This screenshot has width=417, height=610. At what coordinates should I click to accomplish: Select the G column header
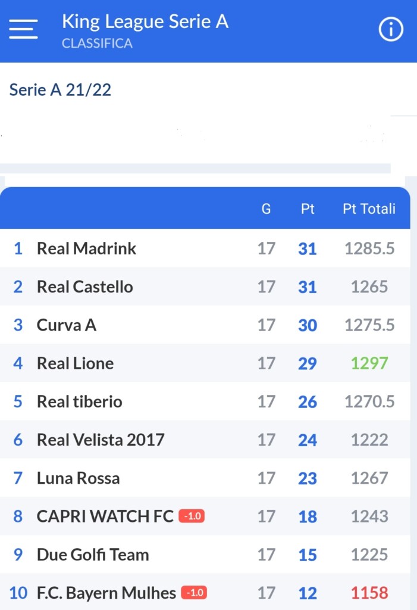[266, 208]
